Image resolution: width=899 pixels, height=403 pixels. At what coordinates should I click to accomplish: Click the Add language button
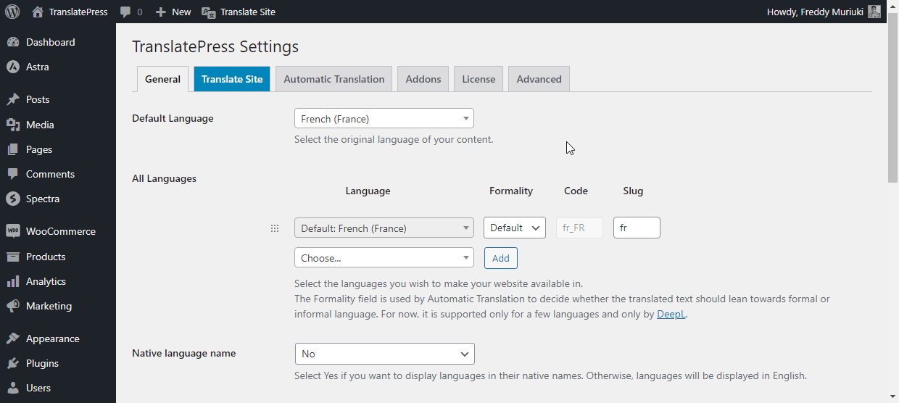tap(500, 258)
